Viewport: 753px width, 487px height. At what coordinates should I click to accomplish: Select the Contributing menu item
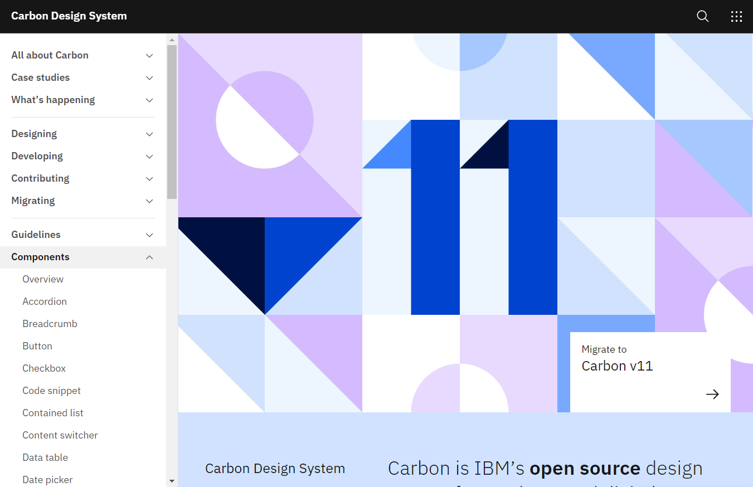click(x=83, y=178)
